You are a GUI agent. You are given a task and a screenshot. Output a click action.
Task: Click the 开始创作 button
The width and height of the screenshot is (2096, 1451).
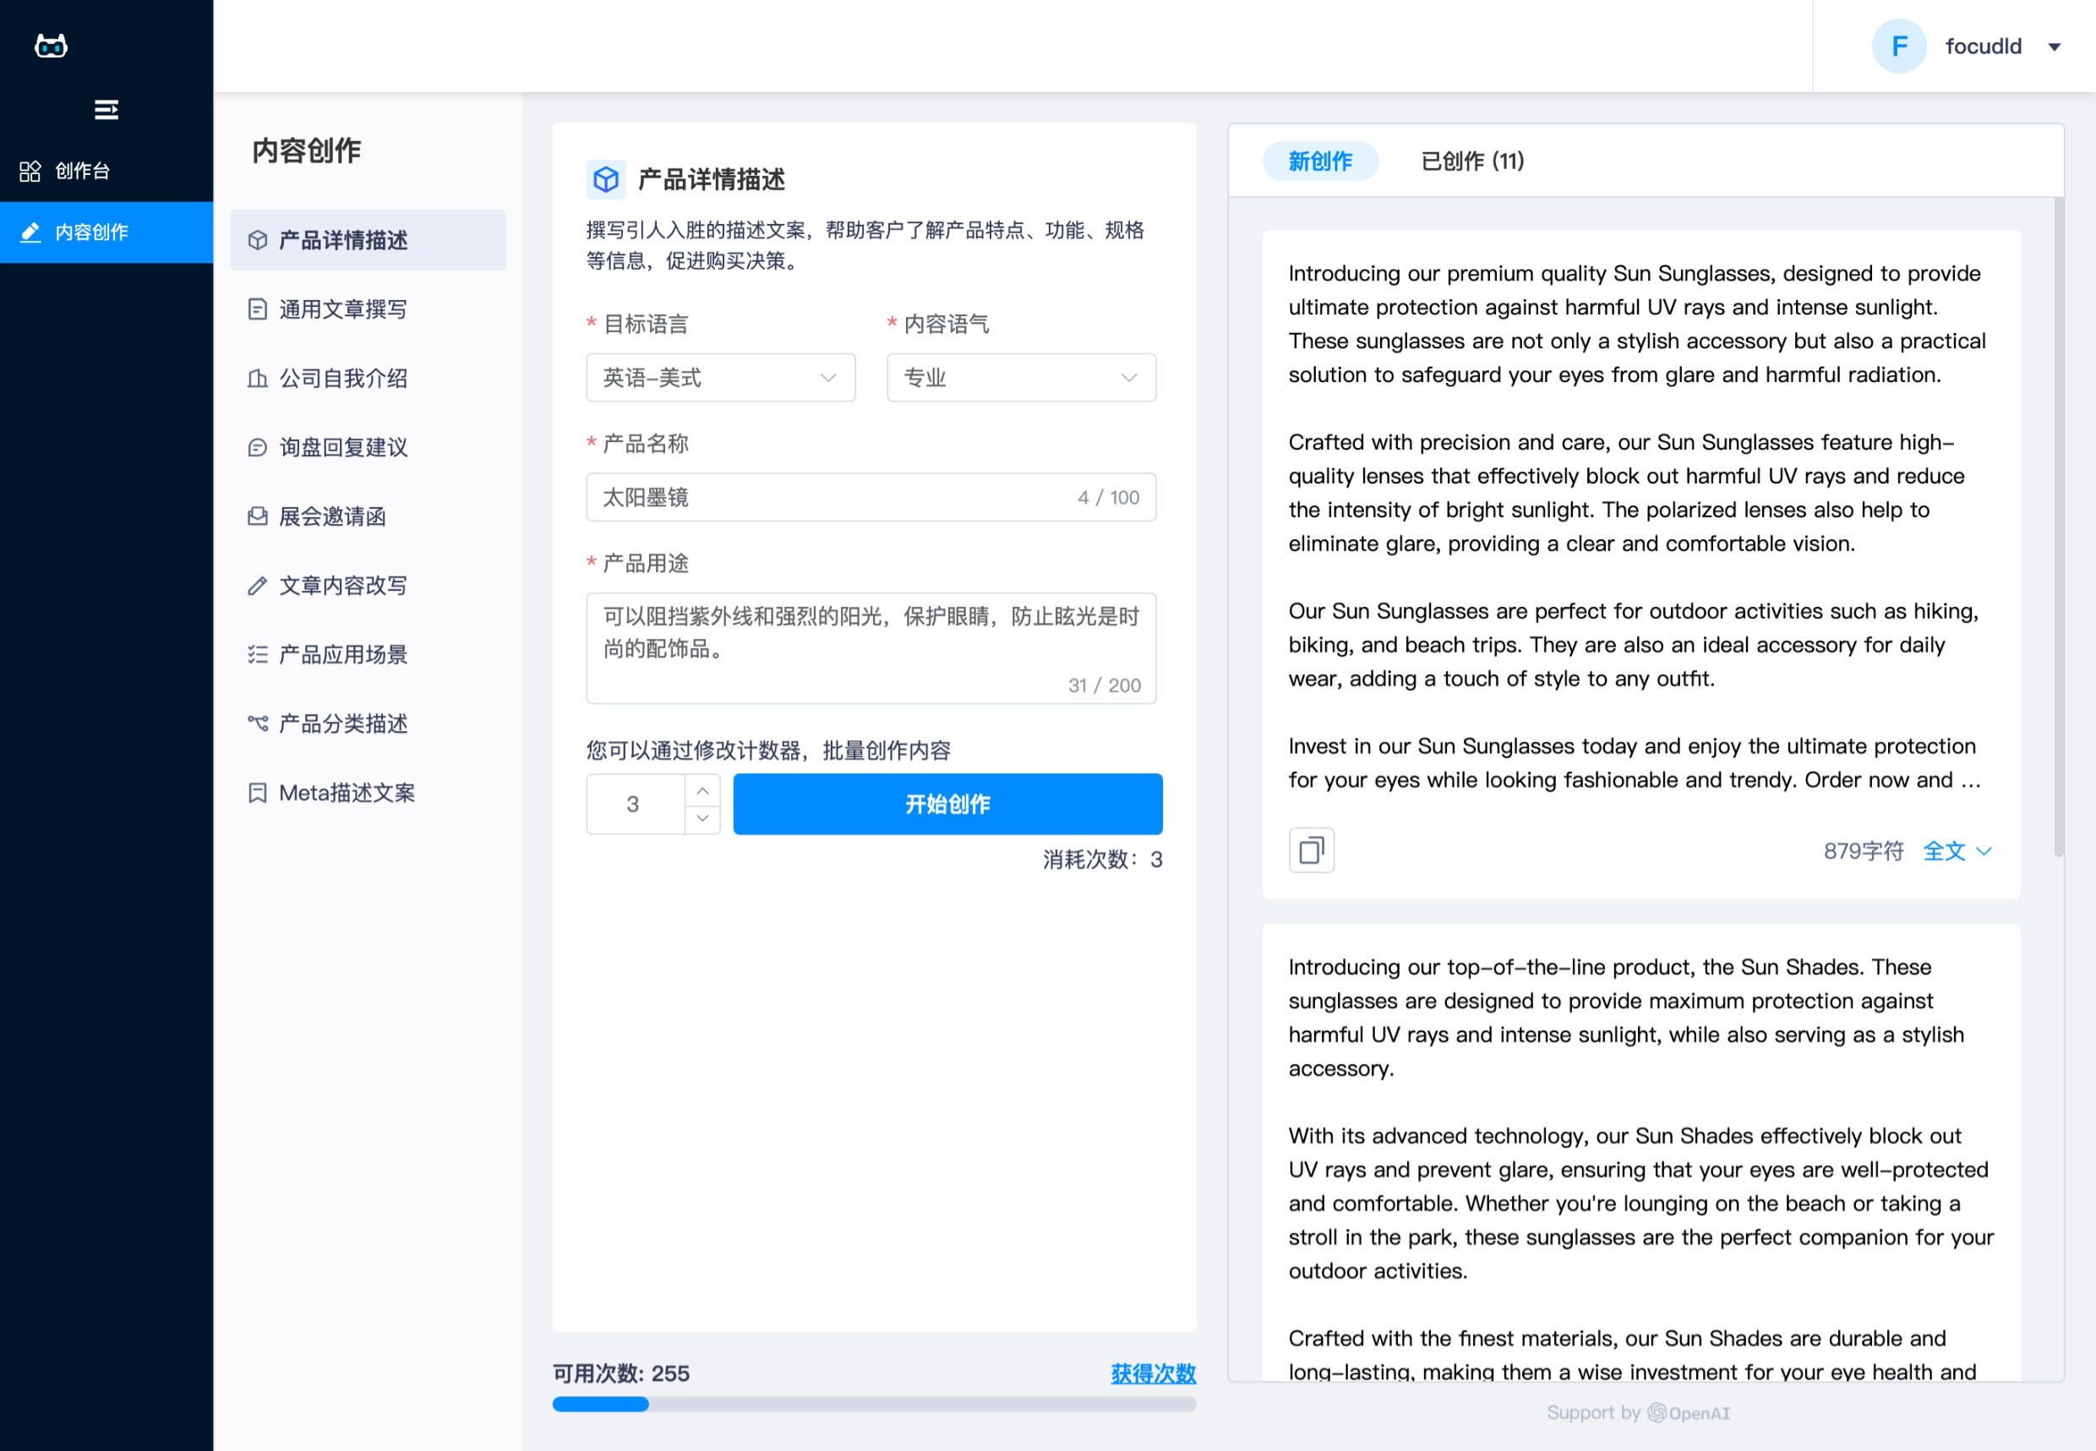[x=947, y=804]
